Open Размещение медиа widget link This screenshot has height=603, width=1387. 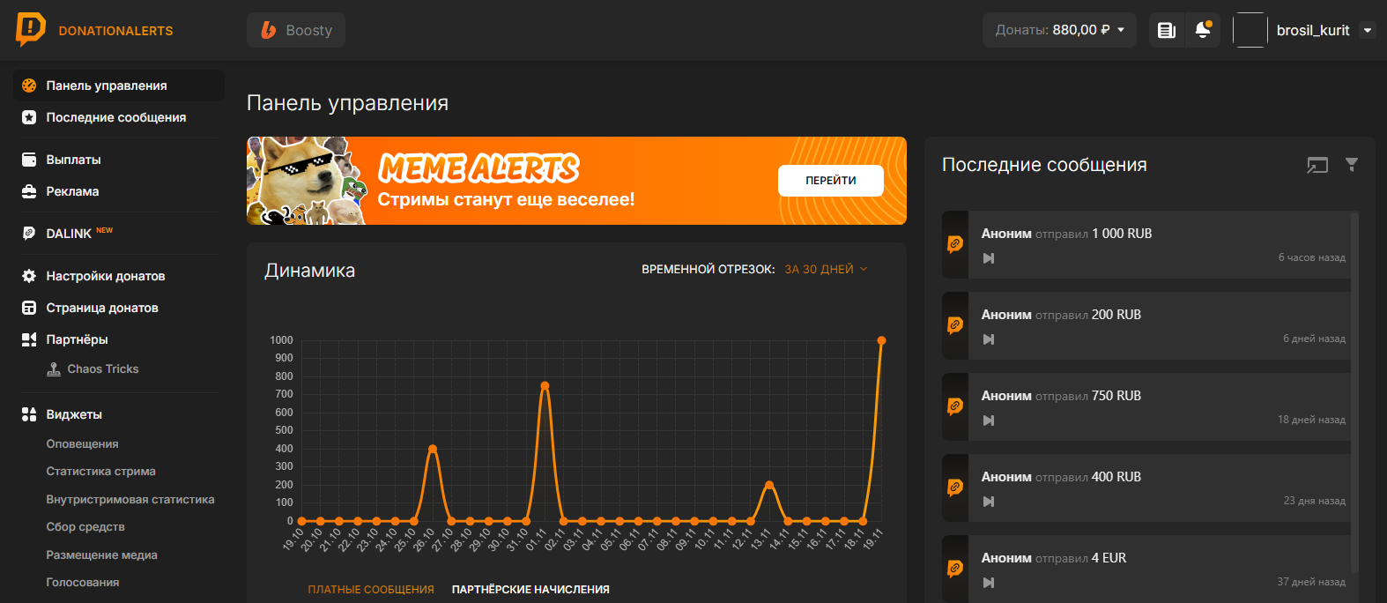[101, 555]
